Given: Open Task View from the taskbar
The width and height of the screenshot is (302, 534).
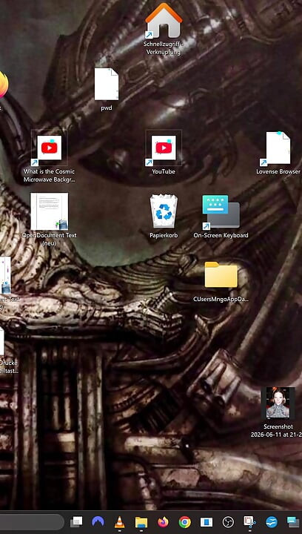Looking at the screenshot, I should coord(76,521).
